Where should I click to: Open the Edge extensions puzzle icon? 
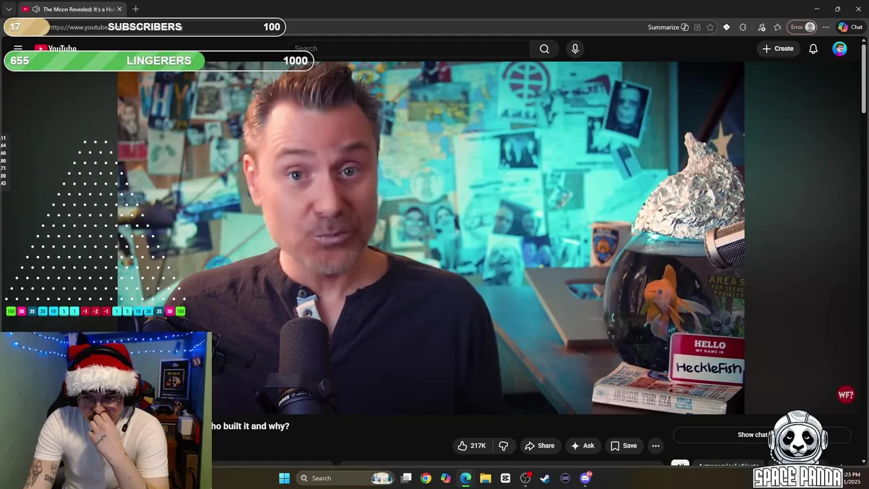(743, 27)
